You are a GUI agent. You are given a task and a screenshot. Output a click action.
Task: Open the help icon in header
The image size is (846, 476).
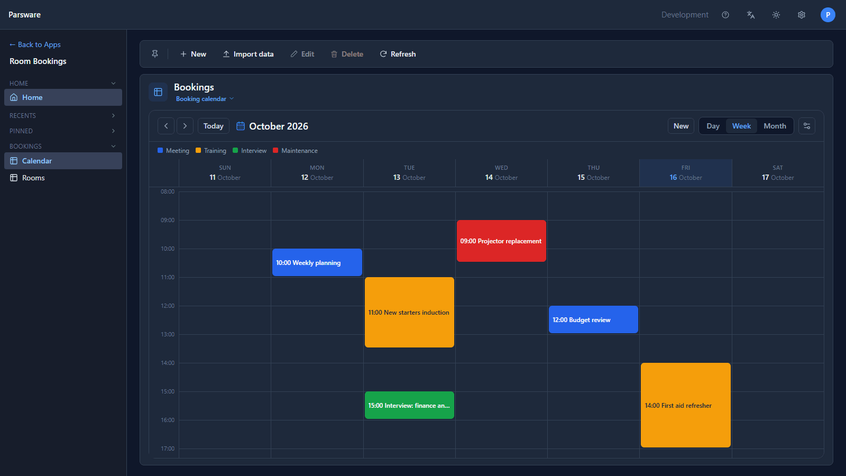tap(725, 15)
